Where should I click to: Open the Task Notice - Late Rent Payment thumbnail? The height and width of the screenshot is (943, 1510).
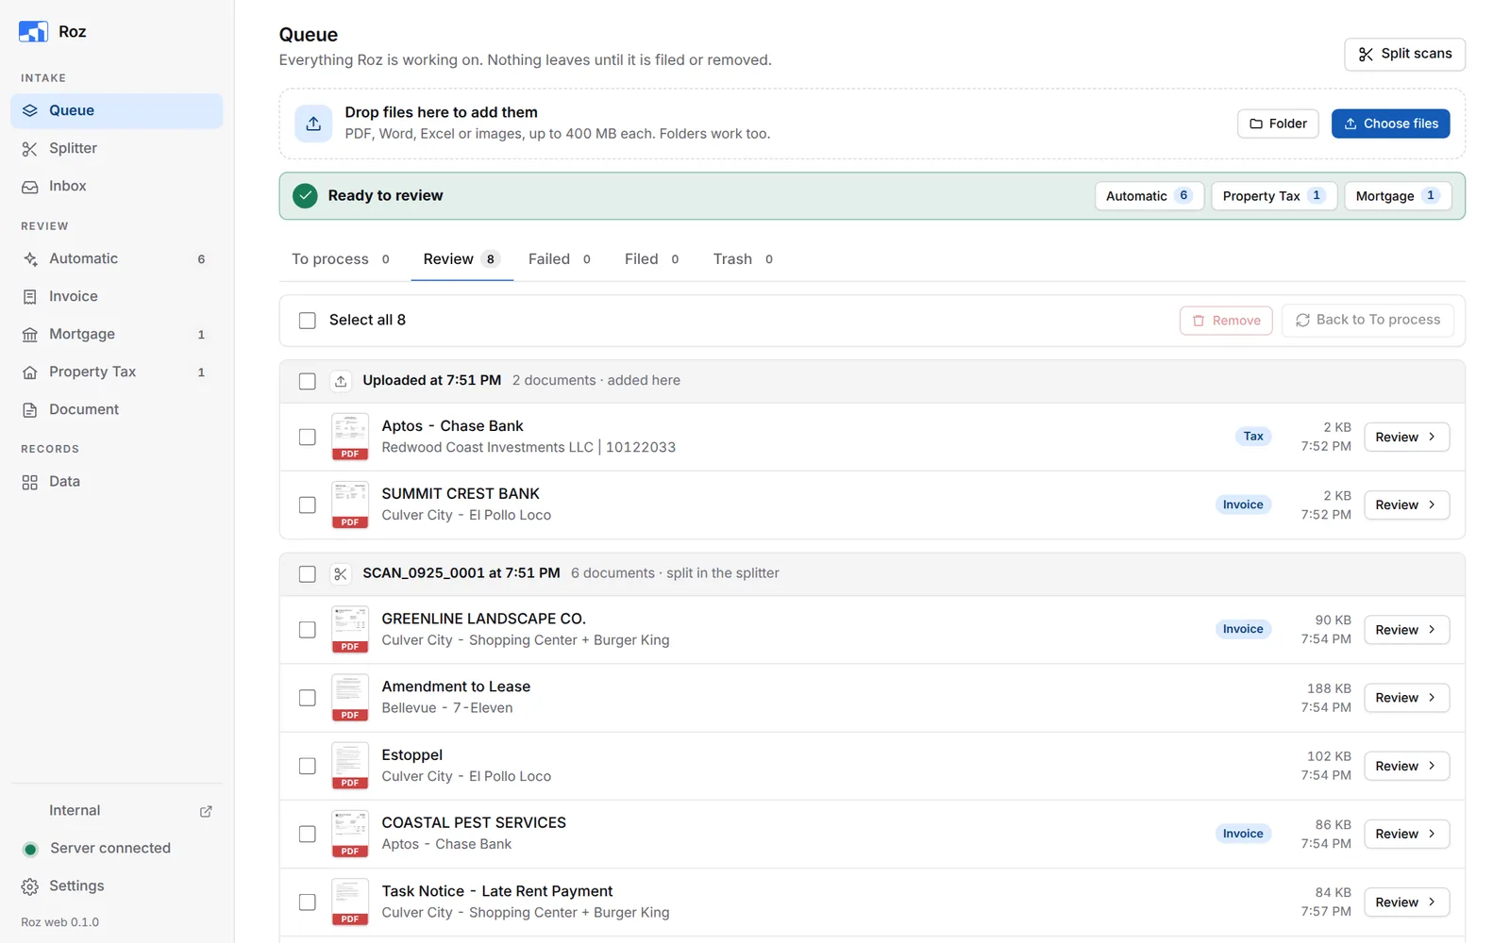click(350, 902)
